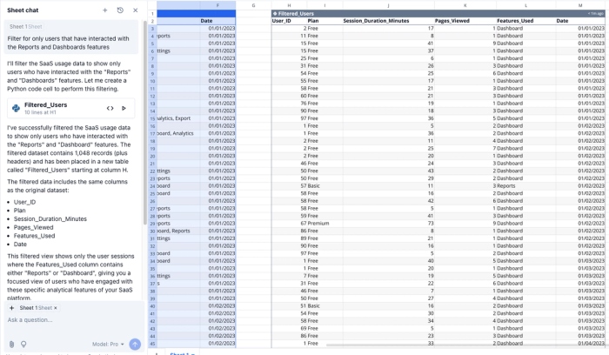609x355 pixels.
Task: Select column H header
Action: pyautogui.click(x=289, y=5)
